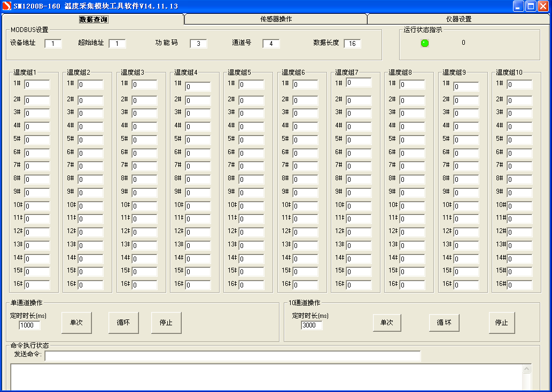Image resolution: width=552 pixels, height=392 pixels.
Task: Focus the 起始地址 input box
Action: 117,44
